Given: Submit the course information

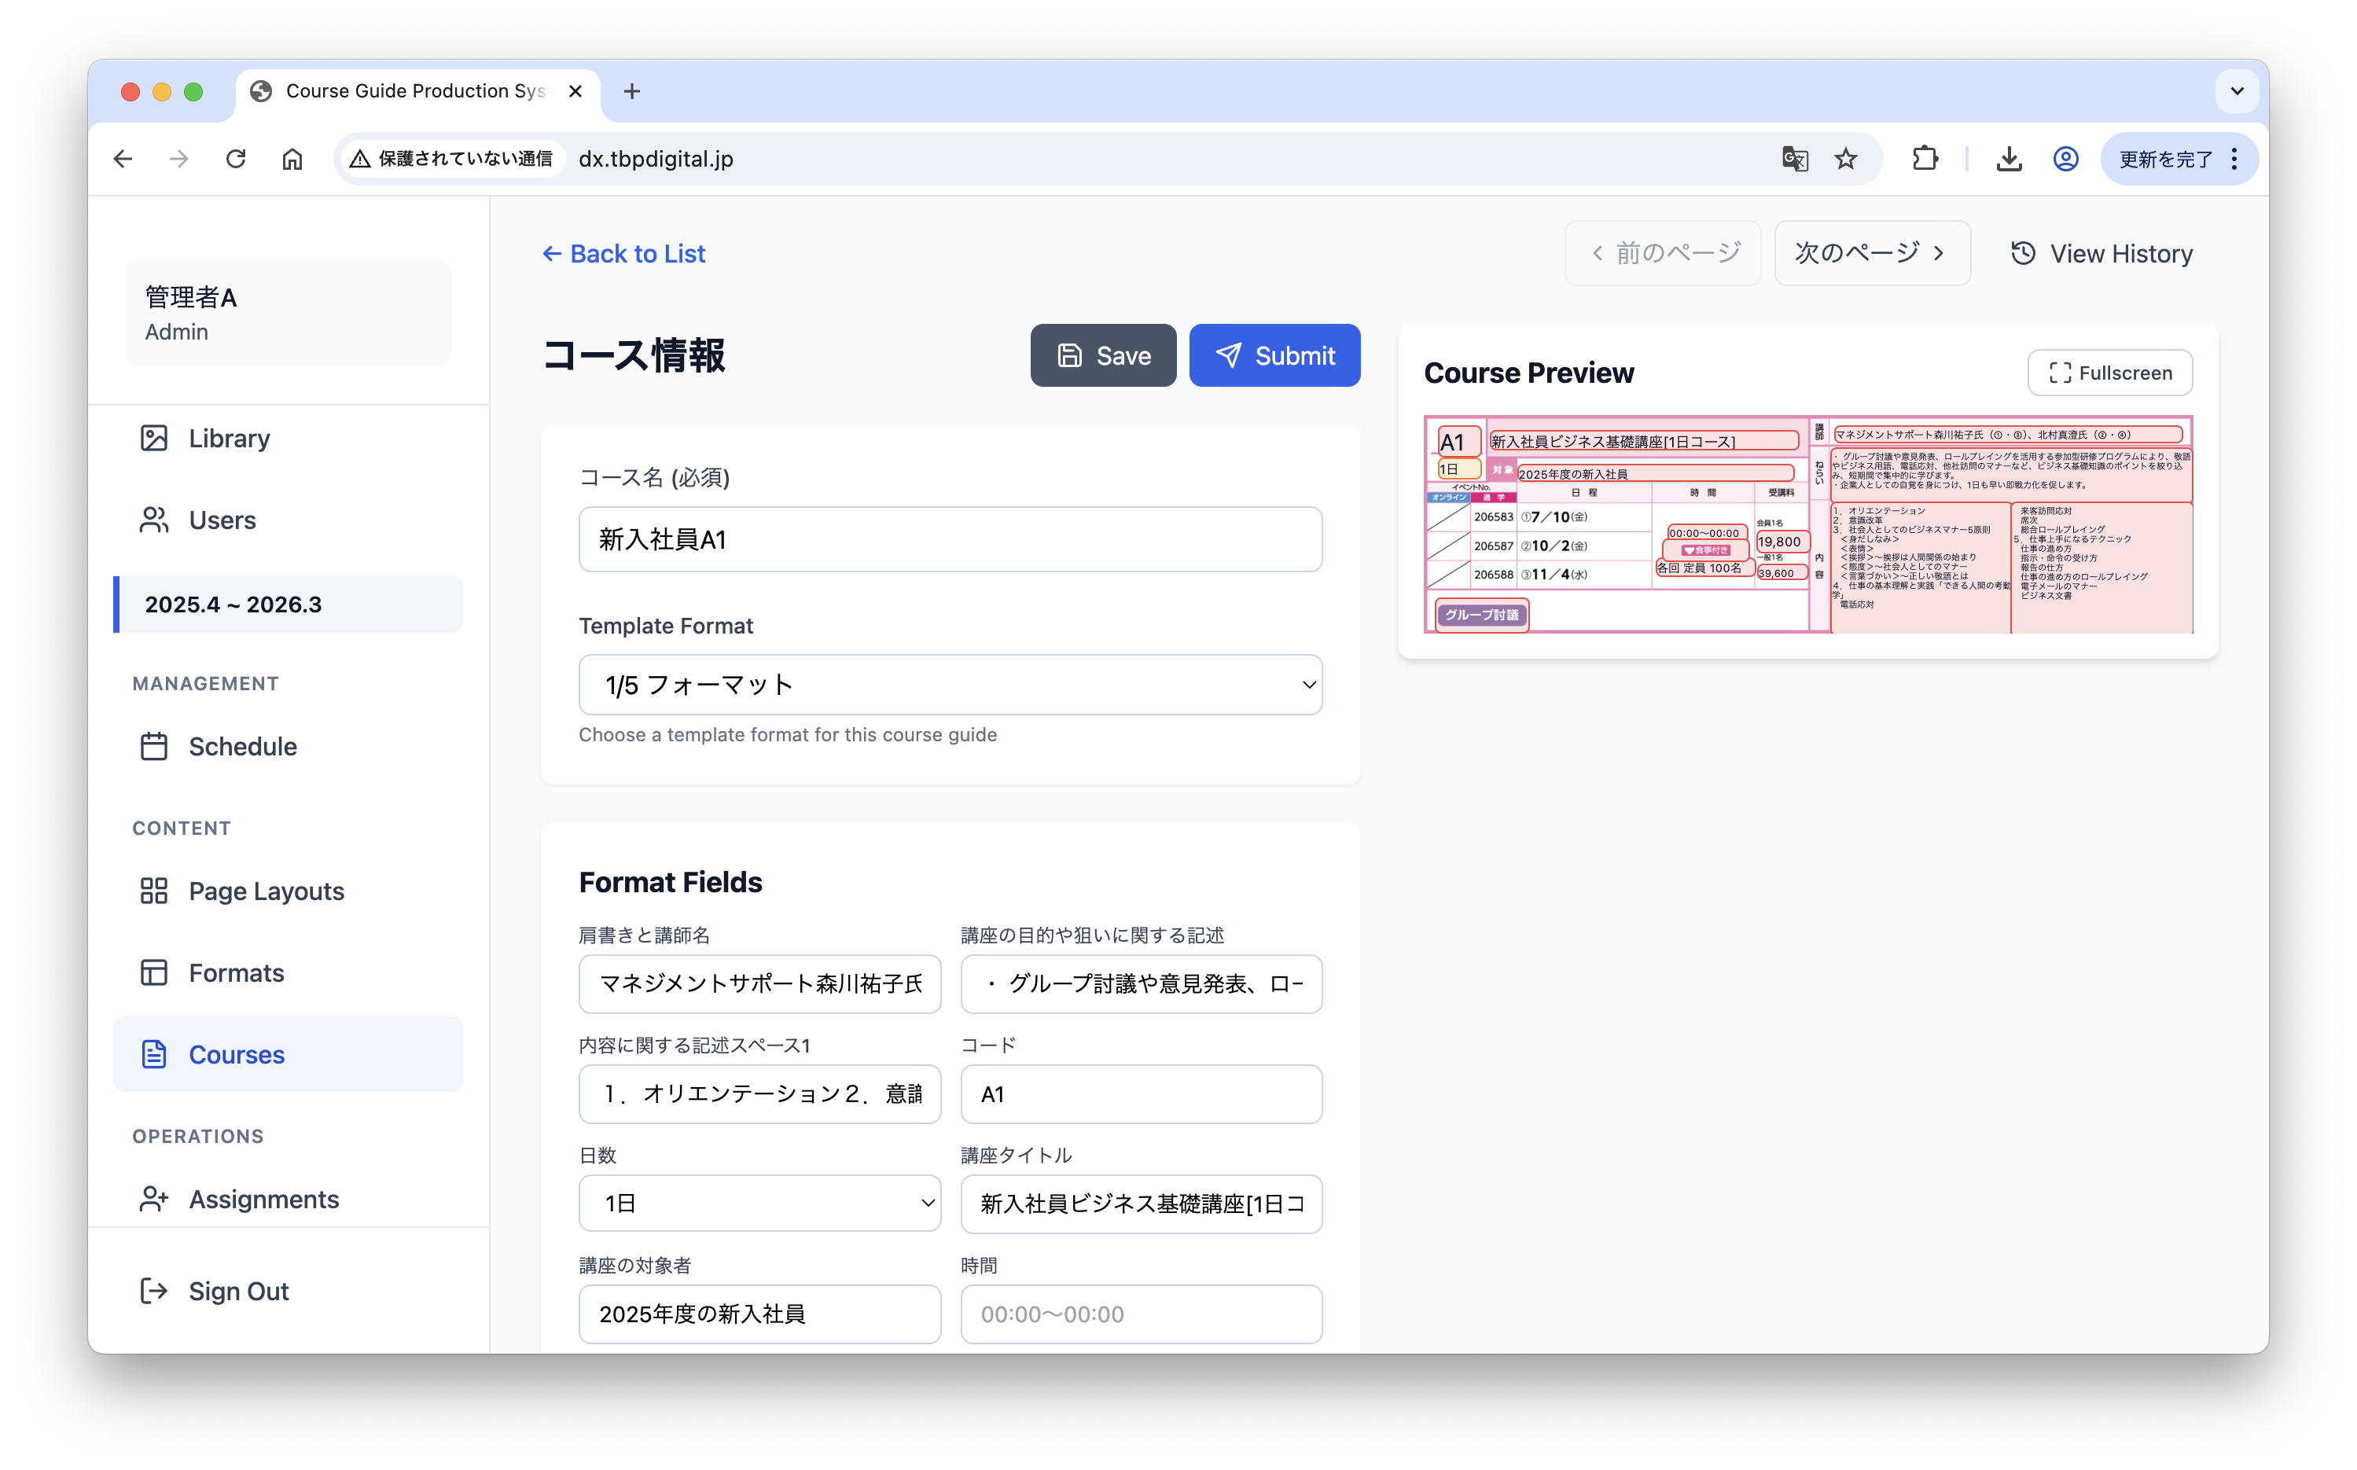Looking at the screenshot, I should tap(1274, 355).
